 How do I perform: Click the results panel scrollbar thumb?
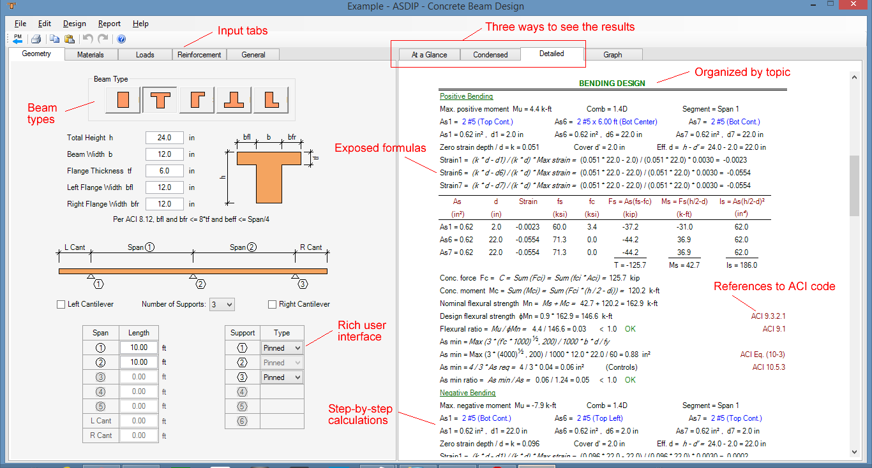click(854, 186)
